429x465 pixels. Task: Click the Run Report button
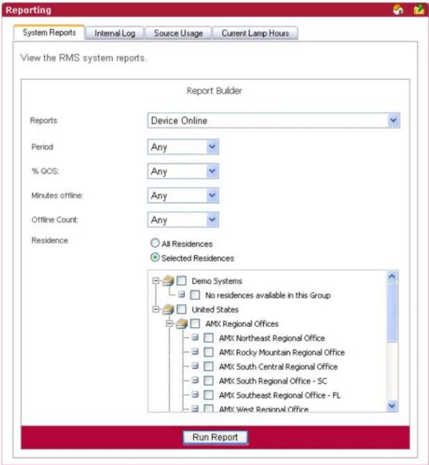pos(215,437)
